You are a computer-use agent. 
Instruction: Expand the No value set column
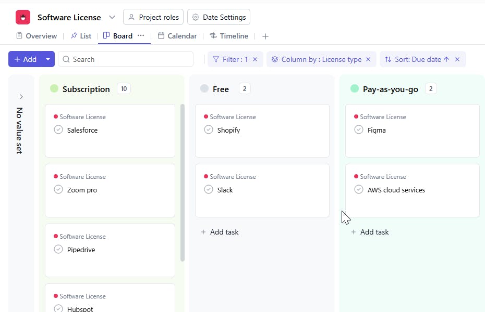click(x=21, y=97)
